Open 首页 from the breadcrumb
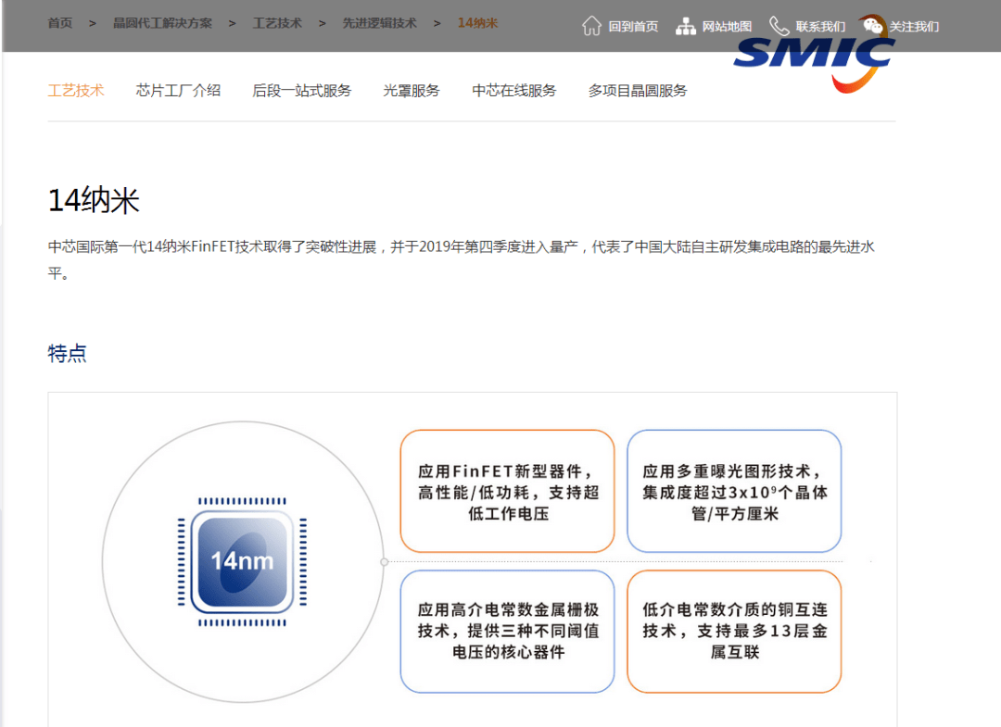The height and width of the screenshot is (727, 1001). coord(59,23)
